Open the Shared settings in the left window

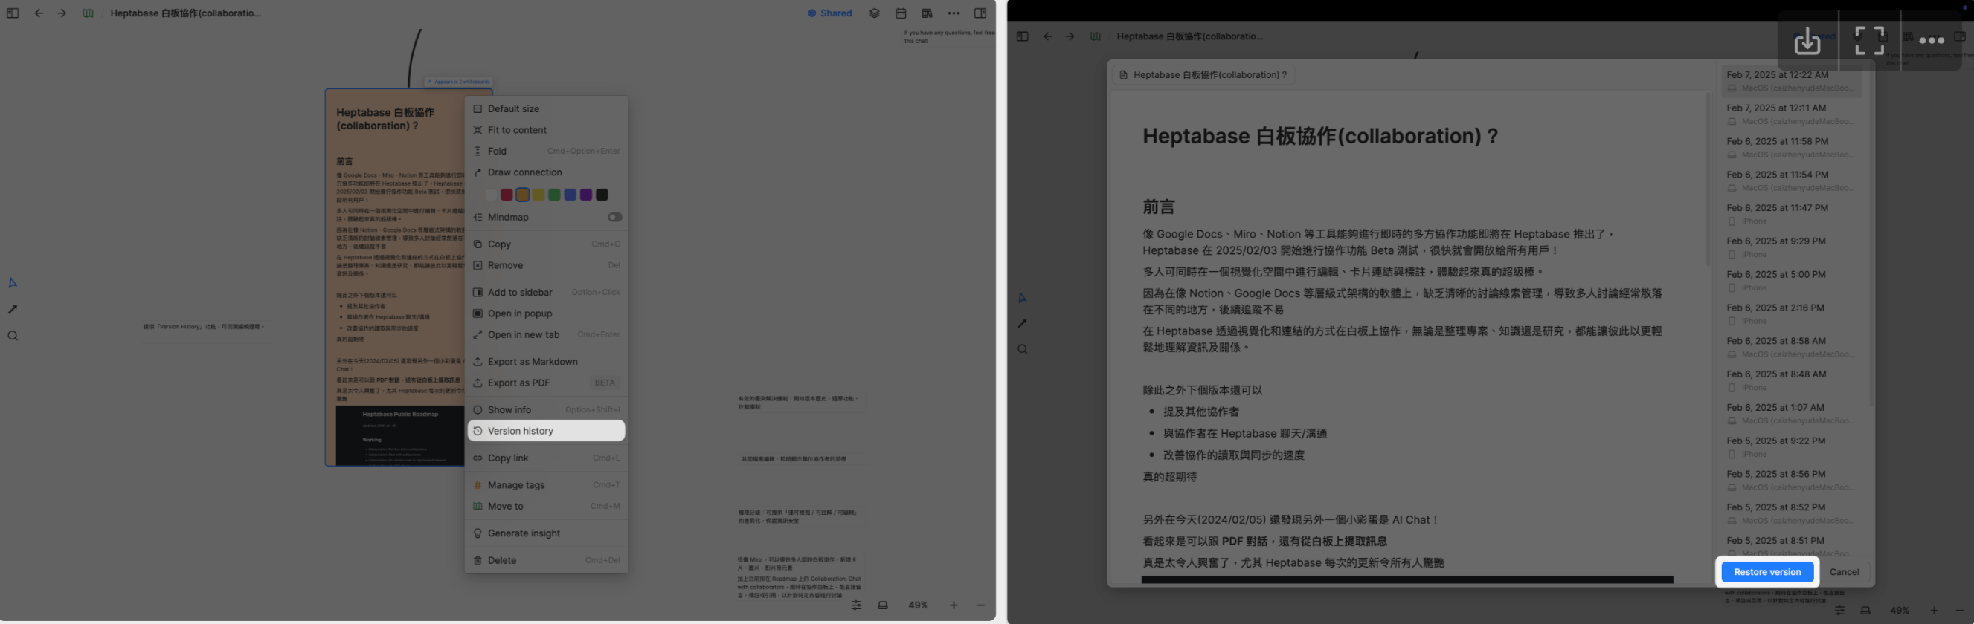830,13
